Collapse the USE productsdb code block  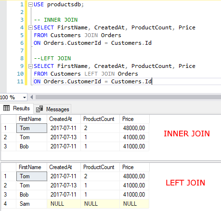[30, 5]
